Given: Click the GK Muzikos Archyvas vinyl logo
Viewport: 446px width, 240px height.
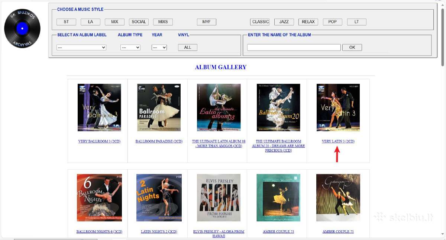Looking at the screenshot, I should pyautogui.click(x=22, y=29).
